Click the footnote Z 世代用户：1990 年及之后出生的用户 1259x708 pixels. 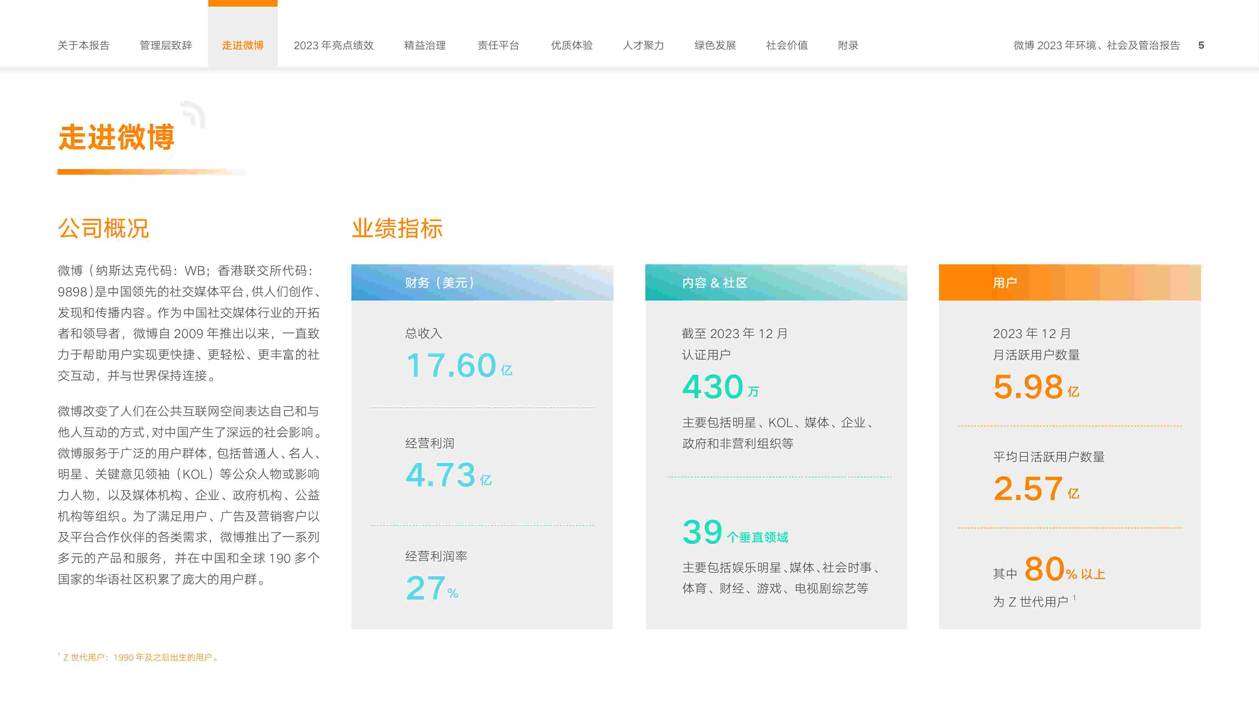[138, 658]
